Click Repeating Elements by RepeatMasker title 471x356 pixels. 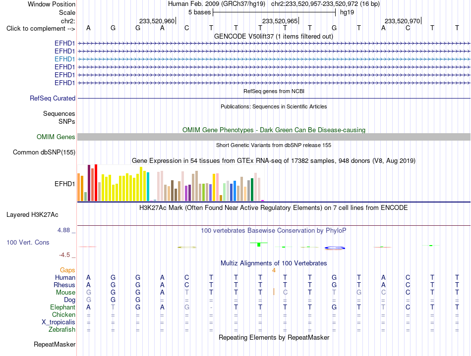[x=274, y=337]
